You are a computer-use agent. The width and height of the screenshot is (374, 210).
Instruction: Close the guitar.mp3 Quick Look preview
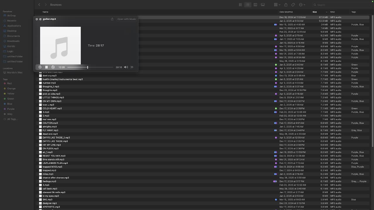37,19
